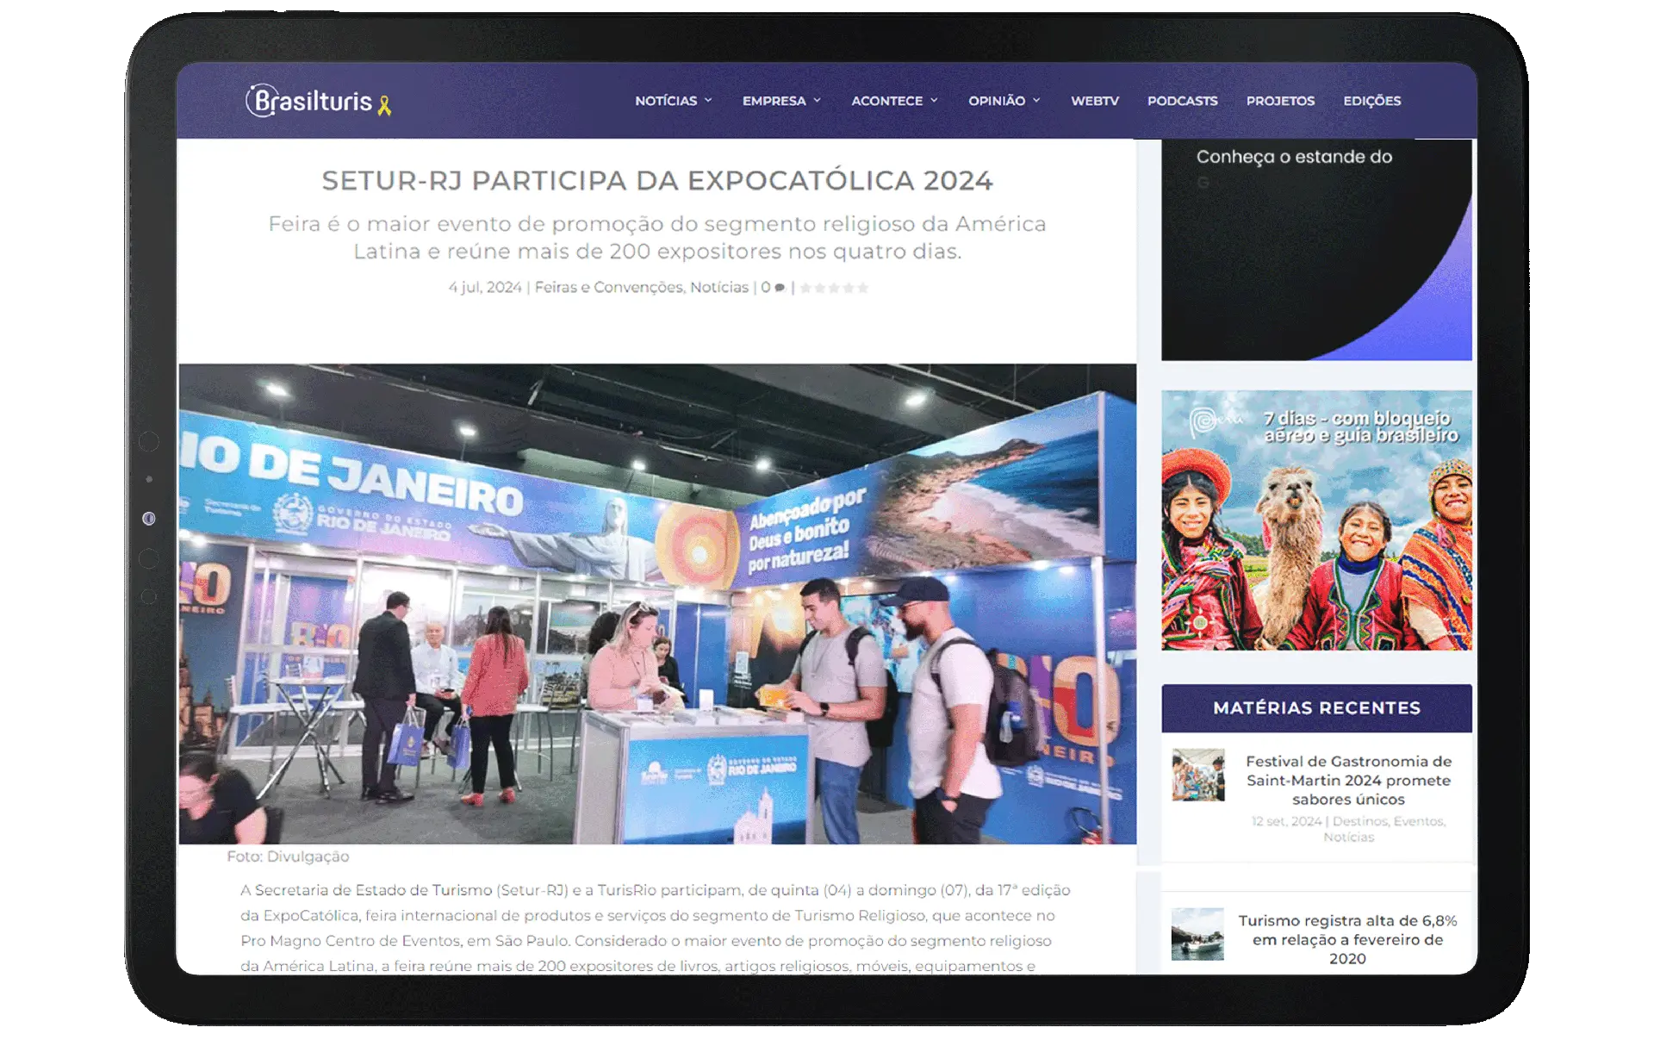Screen dimensions: 1654x1040
Task: Expand the Opinião dropdown arrow
Action: tap(1036, 101)
